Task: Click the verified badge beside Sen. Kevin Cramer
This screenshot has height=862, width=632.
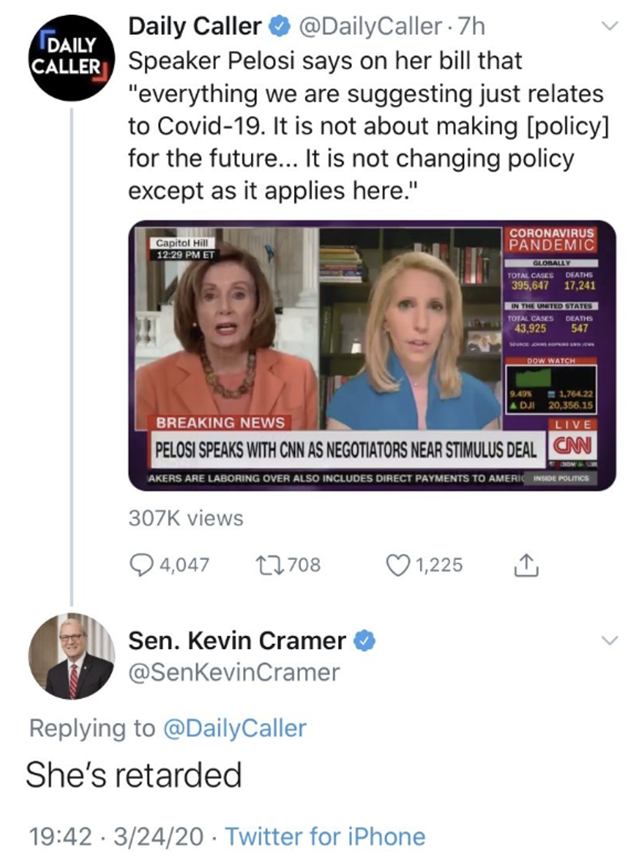Action: tap(365, 641)
